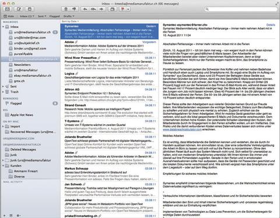Click into the search field

[241, 9]
